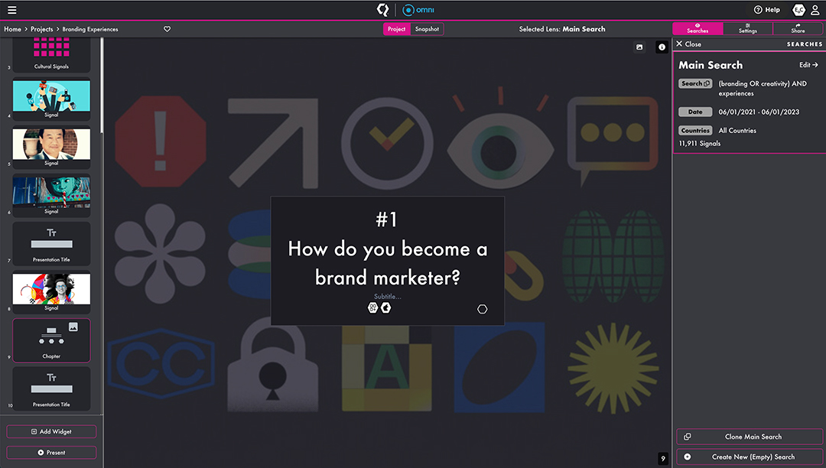
Task: Open the hamburger menu
Action: tap(11, 10)
